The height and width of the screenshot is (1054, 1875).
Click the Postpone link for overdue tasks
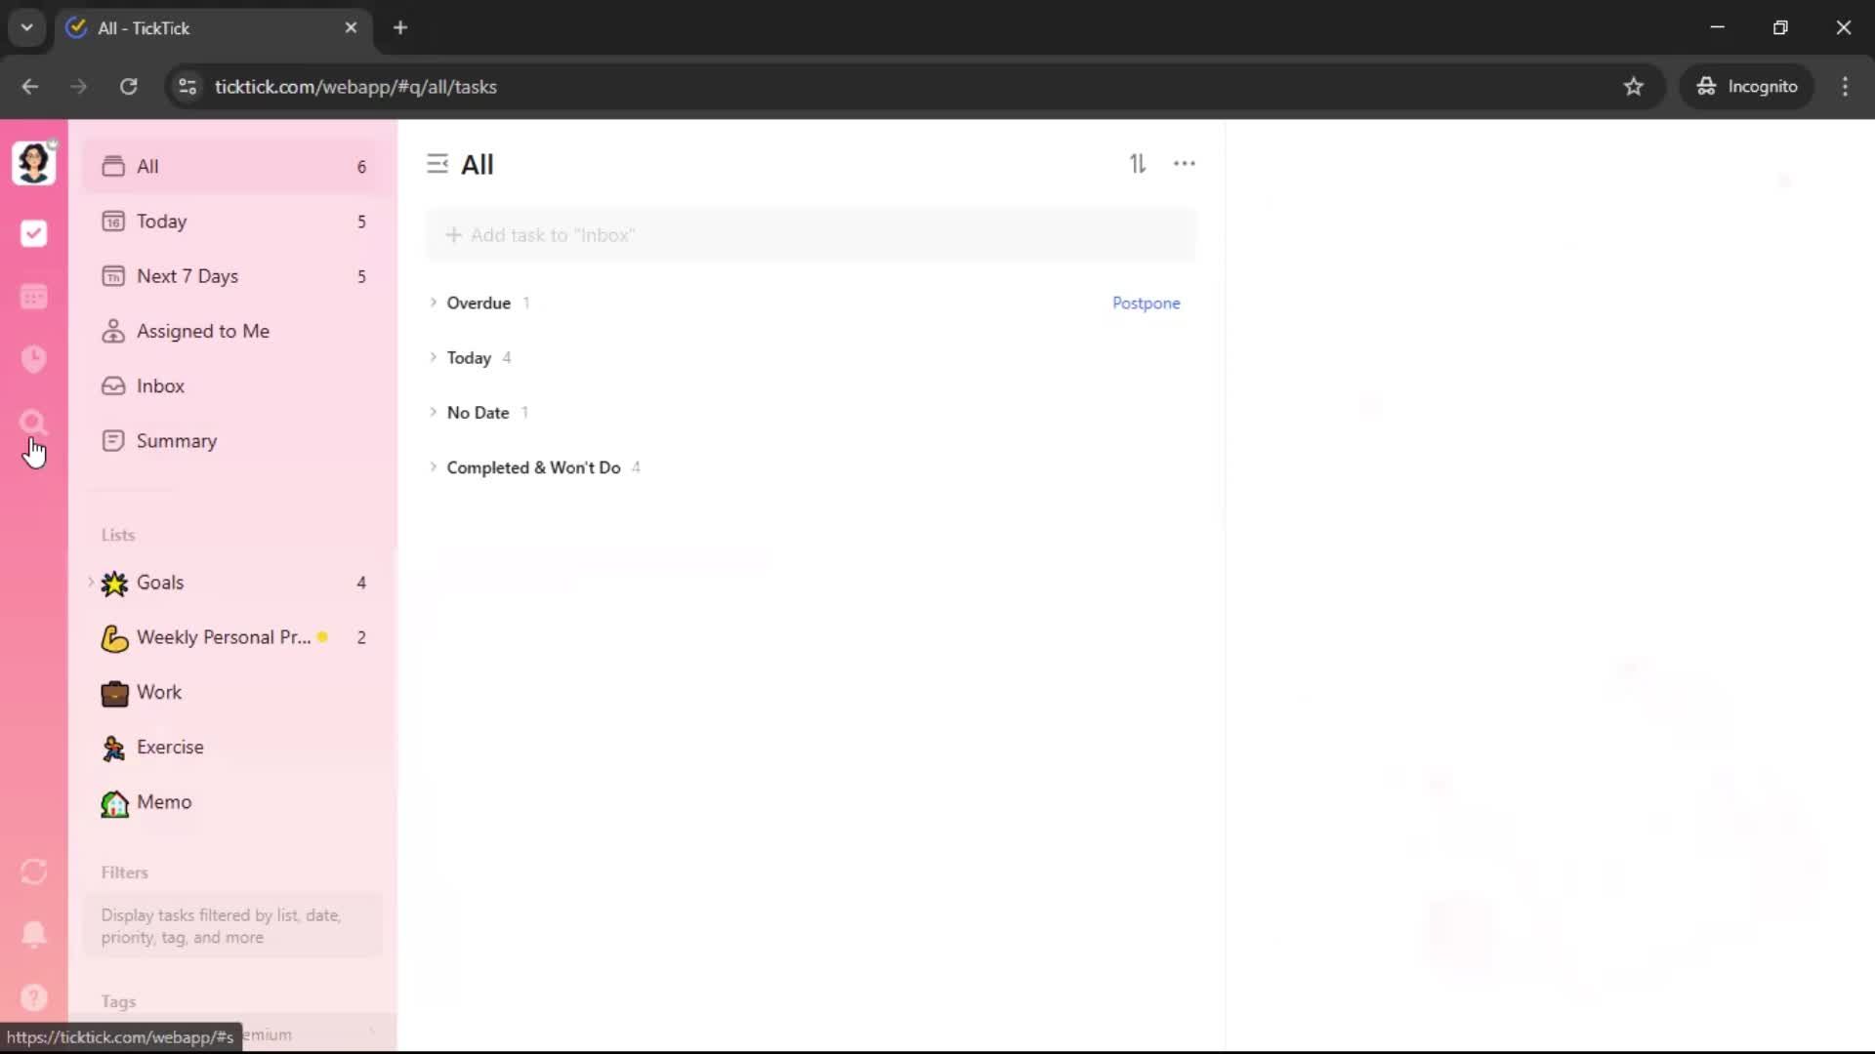point(1146,303)
